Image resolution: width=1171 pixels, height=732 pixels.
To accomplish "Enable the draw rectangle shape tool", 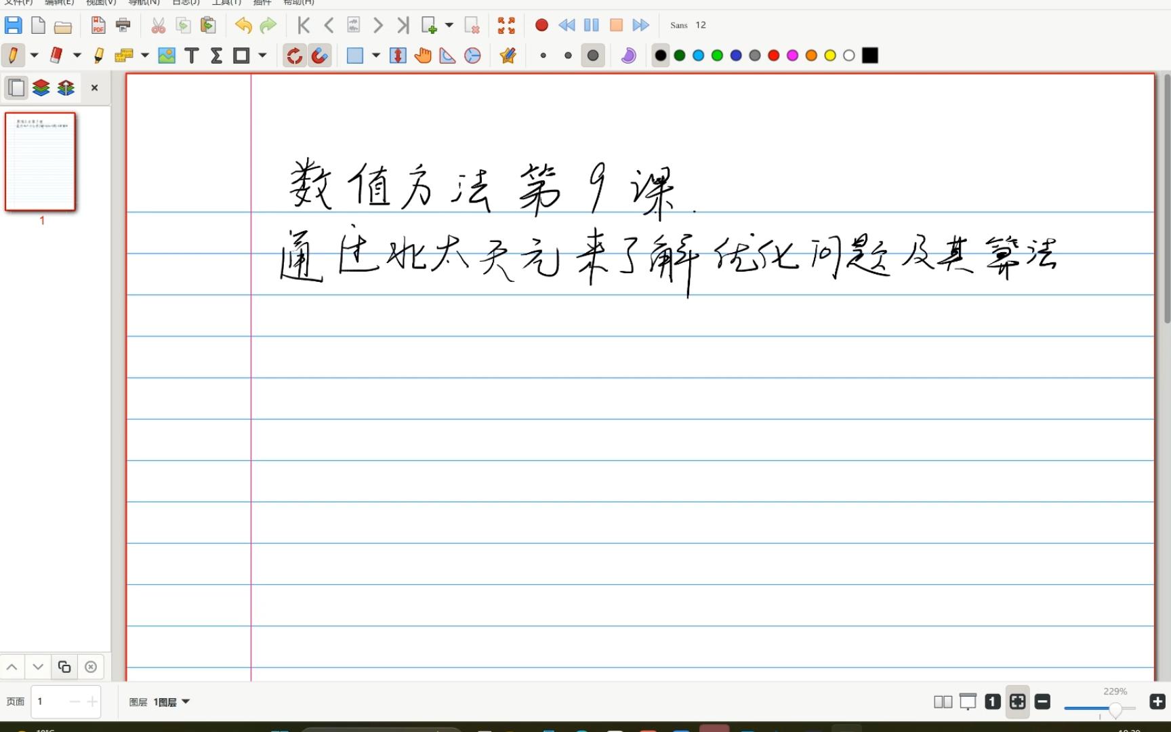I will click(241, 56).
